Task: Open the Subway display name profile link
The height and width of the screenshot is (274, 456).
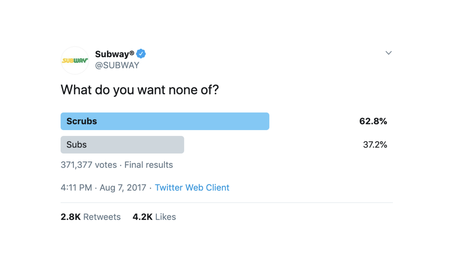Action: [112, 54]
